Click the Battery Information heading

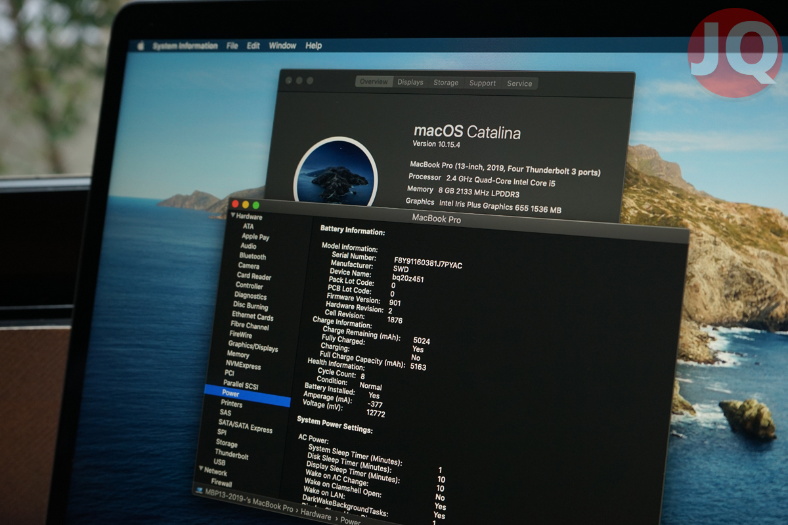pos(353,231)
